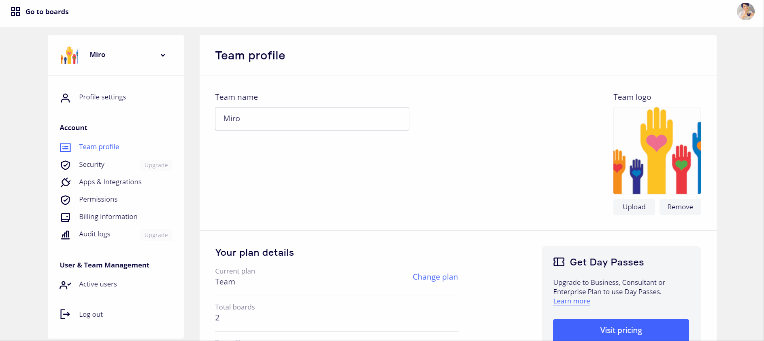This screenshot has width=764, height=341.
Task: Click the Apps & Integrations plug icon
Action: point(65,182)
